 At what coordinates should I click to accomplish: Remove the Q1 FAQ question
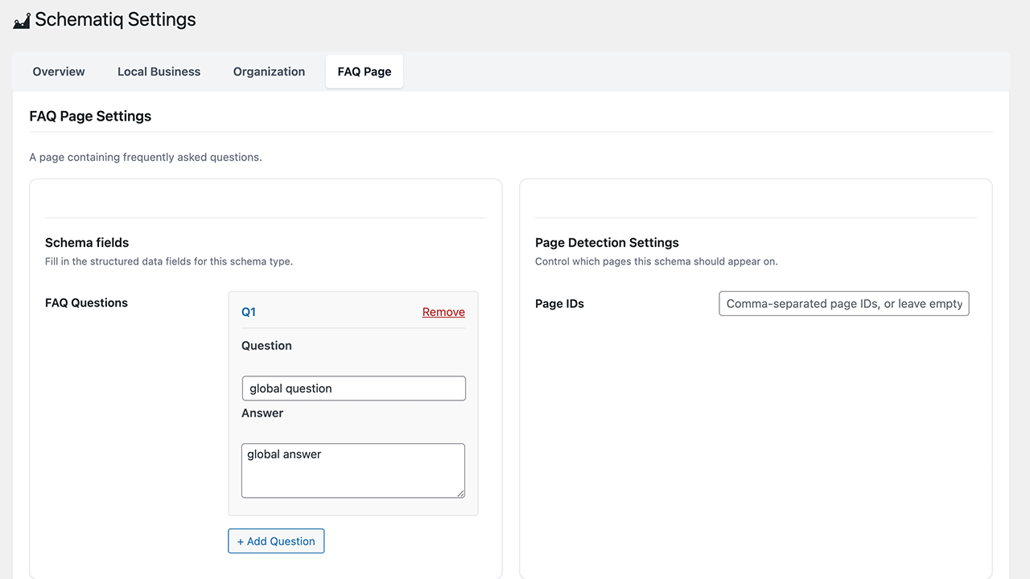443,312
